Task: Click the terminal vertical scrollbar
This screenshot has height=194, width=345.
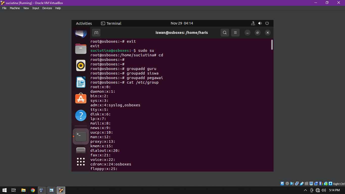Action: tap(272, 45)
